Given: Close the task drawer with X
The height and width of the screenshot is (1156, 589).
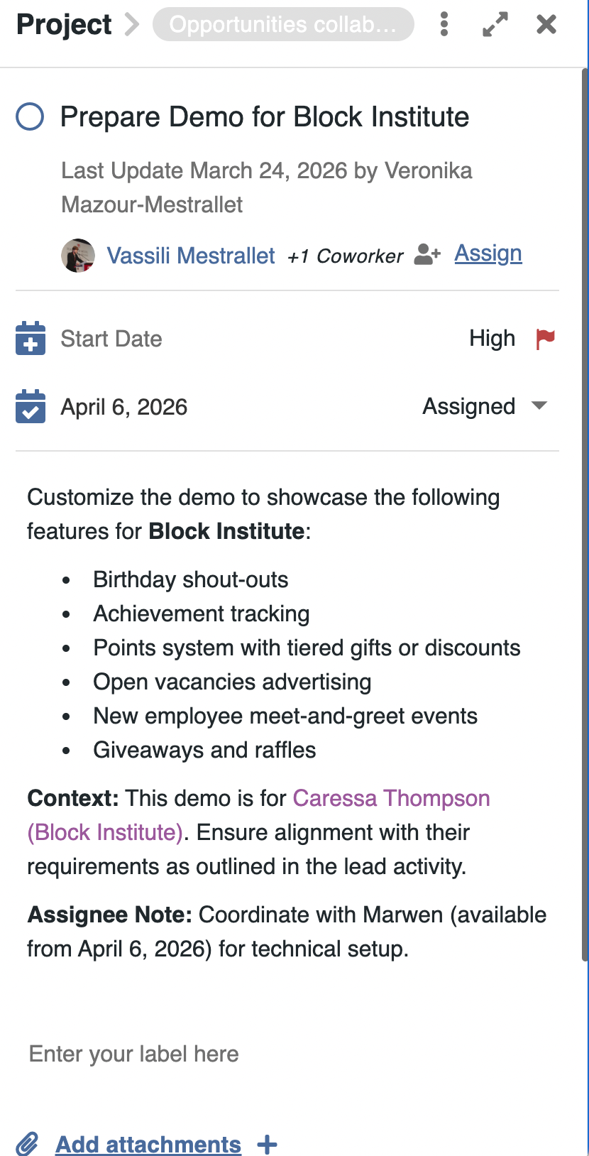Looking at the screenshot, I should pyautogui.click(x=546, y=24).
